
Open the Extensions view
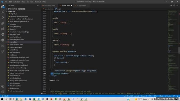3,29
